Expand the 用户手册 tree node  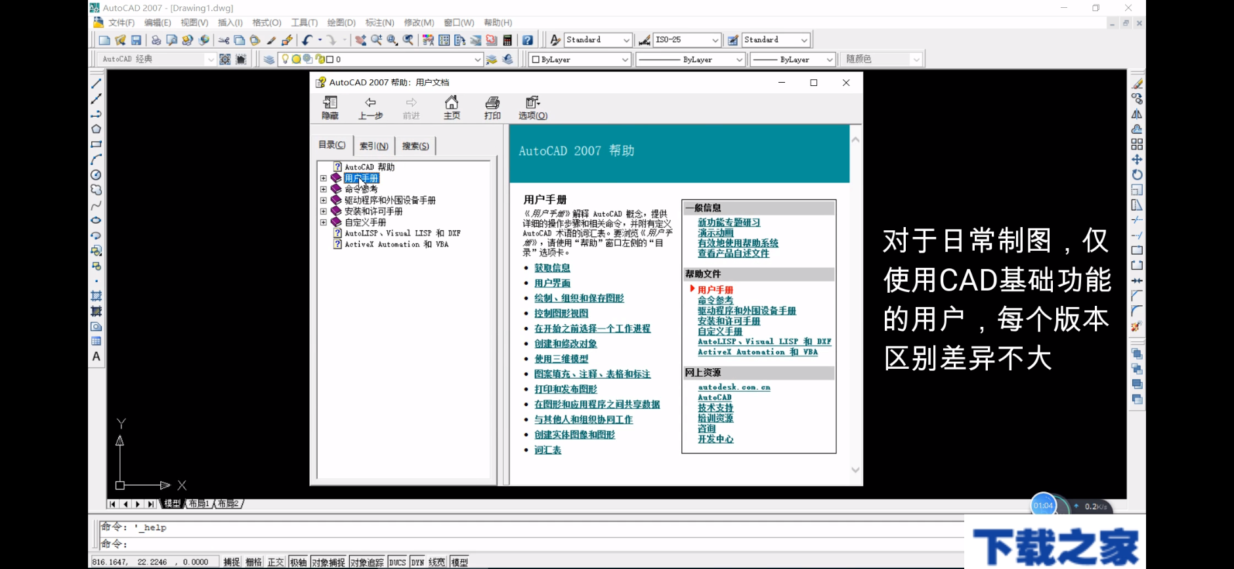pos(324,179)
